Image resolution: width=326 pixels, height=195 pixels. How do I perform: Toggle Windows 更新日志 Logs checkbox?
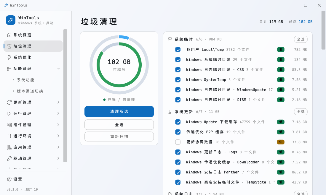tap(178, 152)
